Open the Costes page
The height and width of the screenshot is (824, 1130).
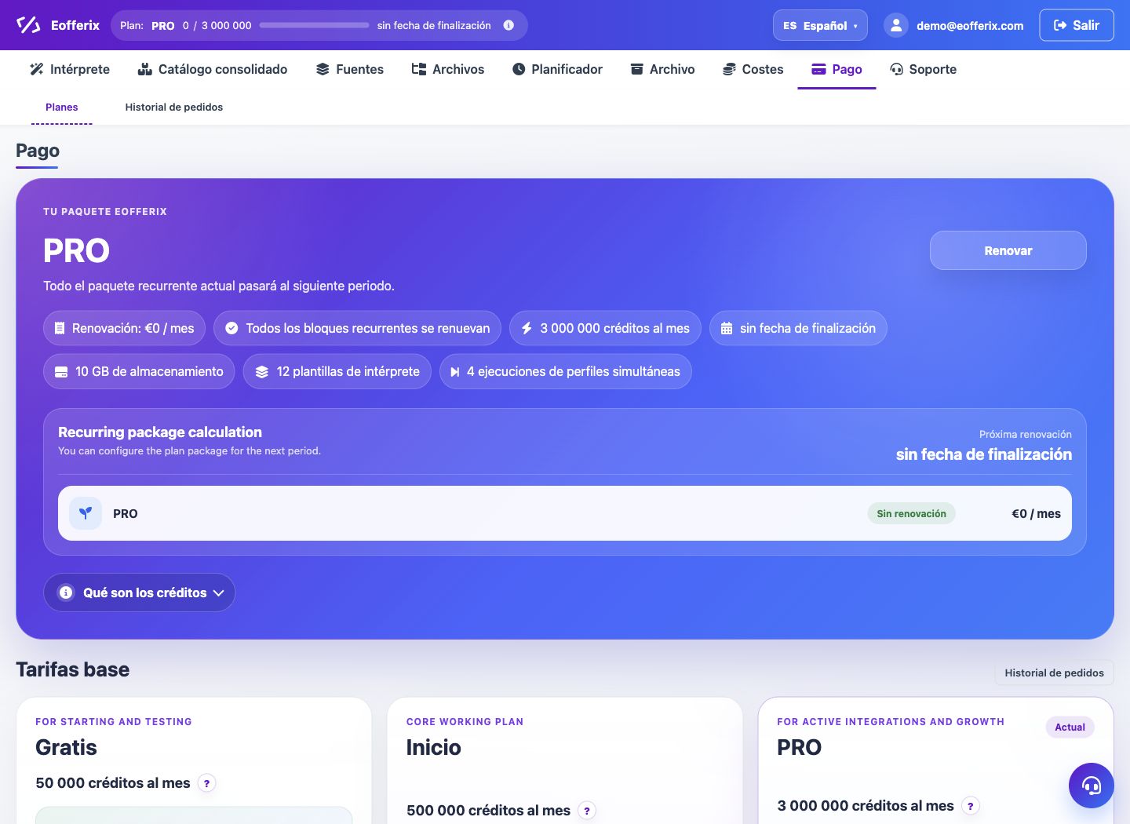[753, 69]
